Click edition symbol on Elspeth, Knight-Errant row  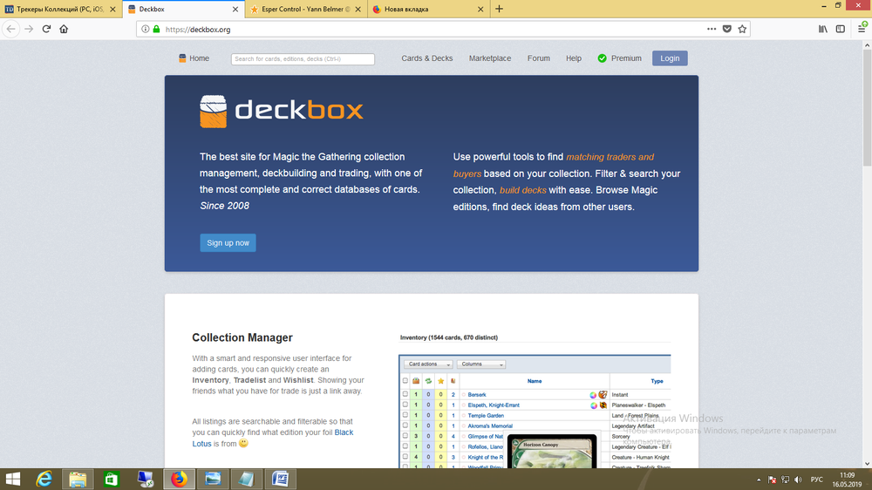(x=603, y=405)
